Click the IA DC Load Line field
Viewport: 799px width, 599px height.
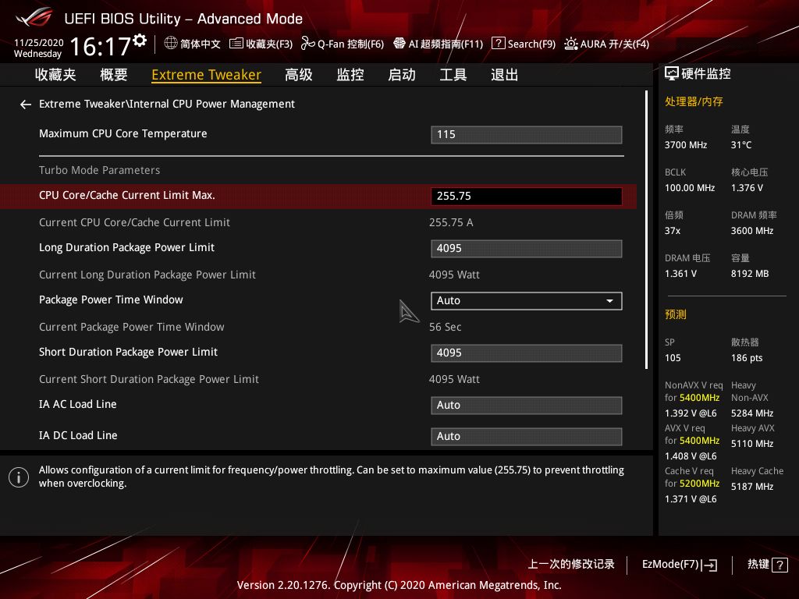527,437
